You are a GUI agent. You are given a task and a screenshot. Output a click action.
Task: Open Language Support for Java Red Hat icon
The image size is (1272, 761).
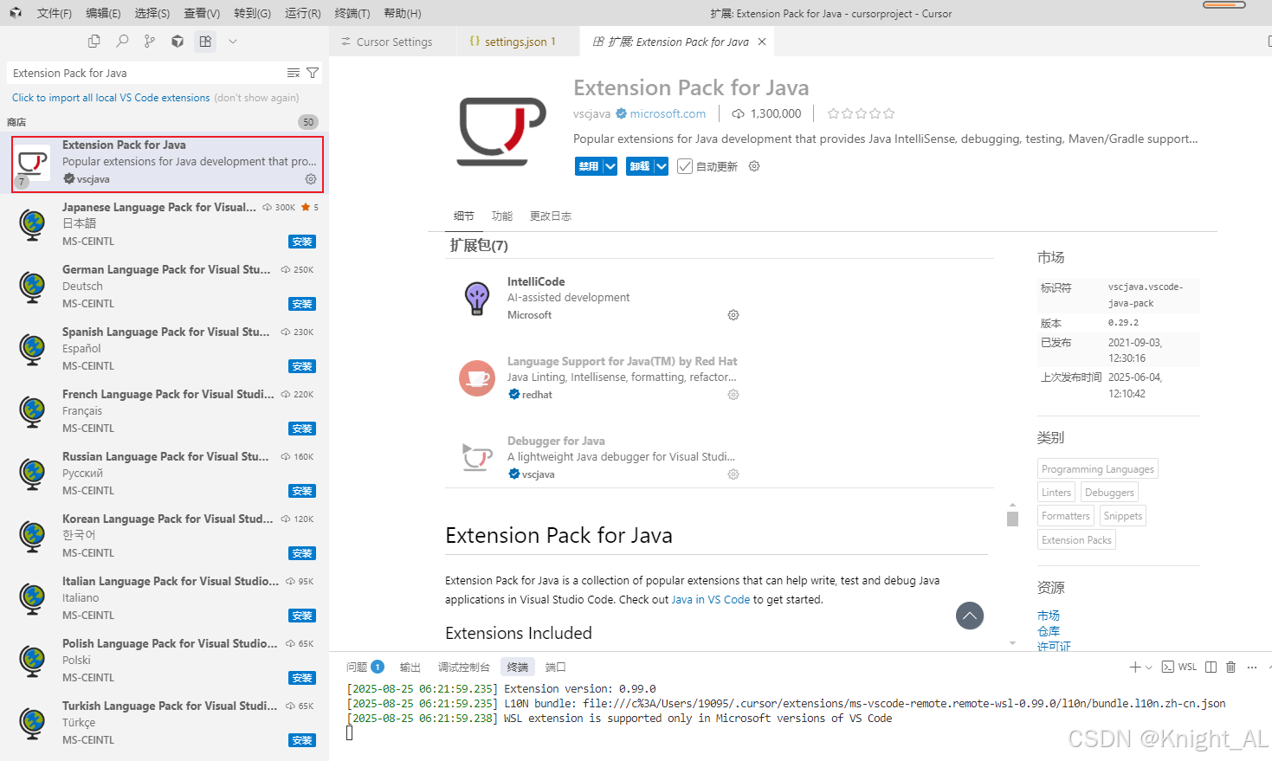tap(477, 378)
